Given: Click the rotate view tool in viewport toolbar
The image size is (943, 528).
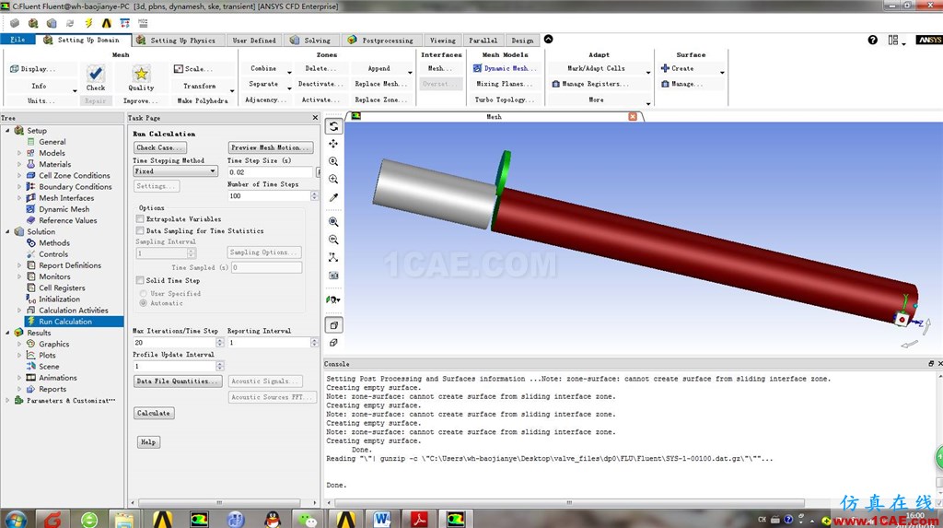Looking at the screenshot, I should [333, 126].
